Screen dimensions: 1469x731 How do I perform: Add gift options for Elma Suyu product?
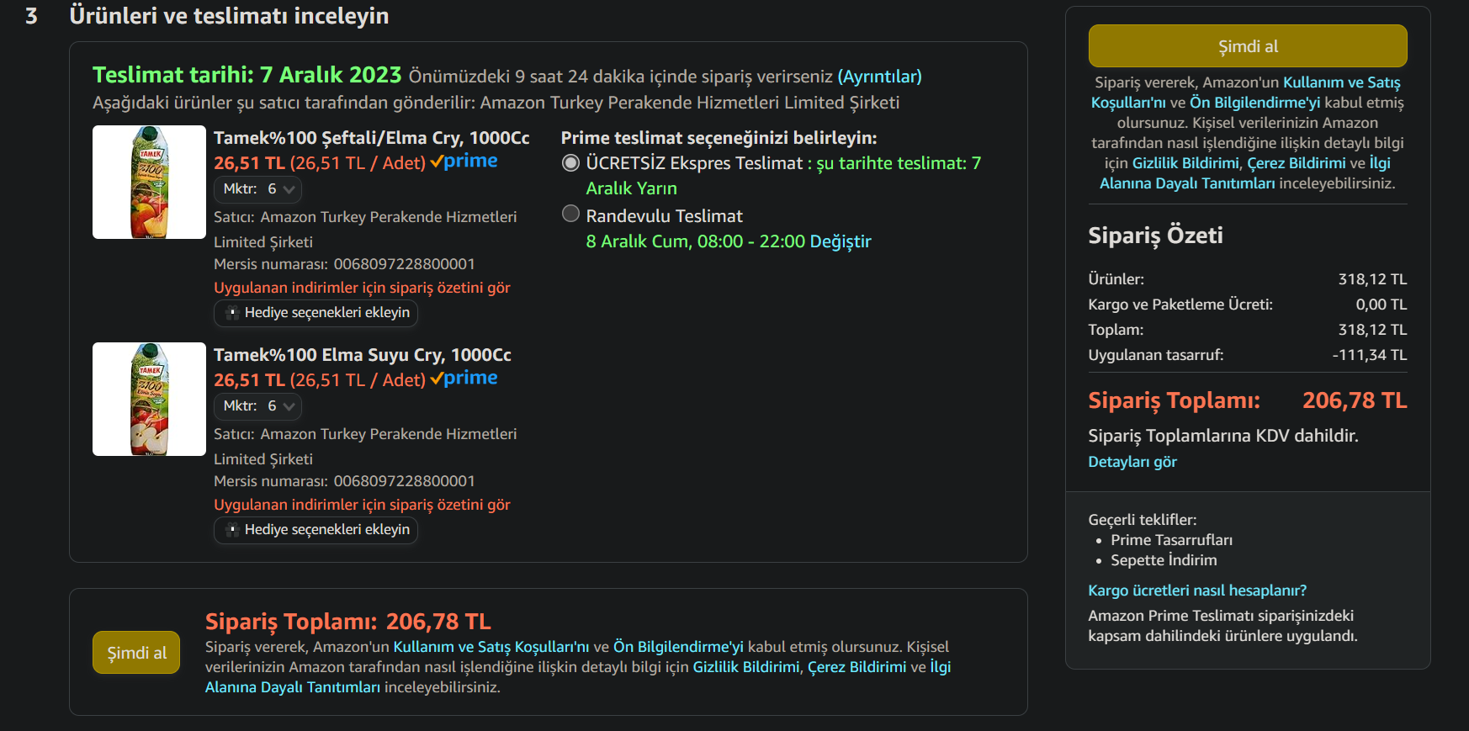tap(316, 530)
